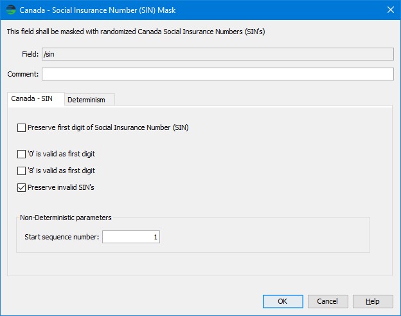Screen dimensions: 401x316
Task: Click the 'Field:' label
Action: (x=30, y=54)
